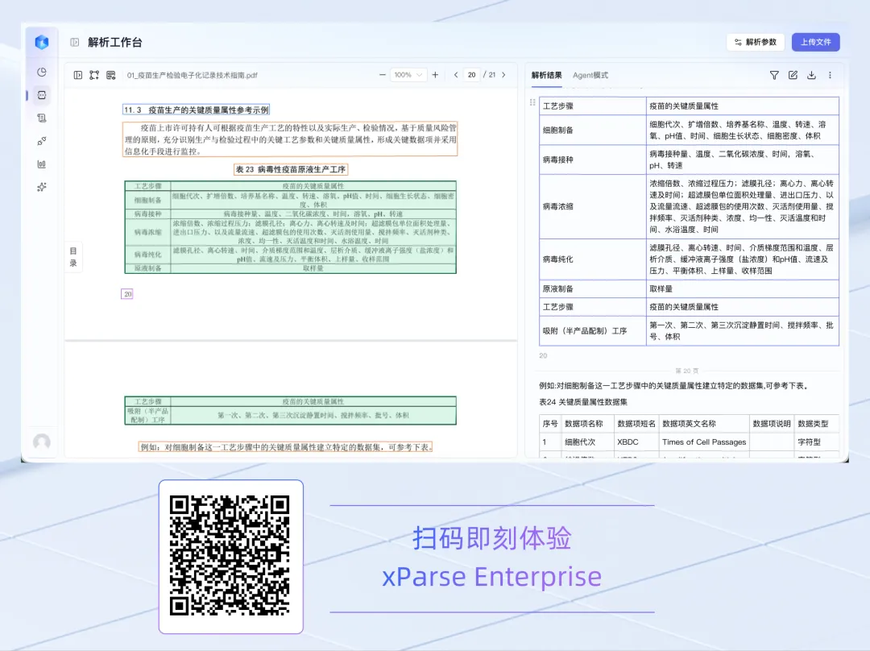Click the 数据类型 column header
The width and height of the screenshot is (870, 651).
coord(816,424)
